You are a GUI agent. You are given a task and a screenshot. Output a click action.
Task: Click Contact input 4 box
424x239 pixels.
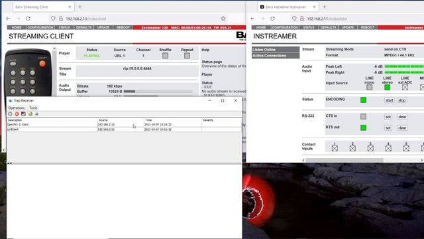point(388,148)
